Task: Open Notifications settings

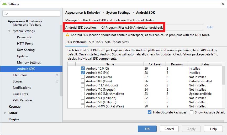Action: [22, 88]
